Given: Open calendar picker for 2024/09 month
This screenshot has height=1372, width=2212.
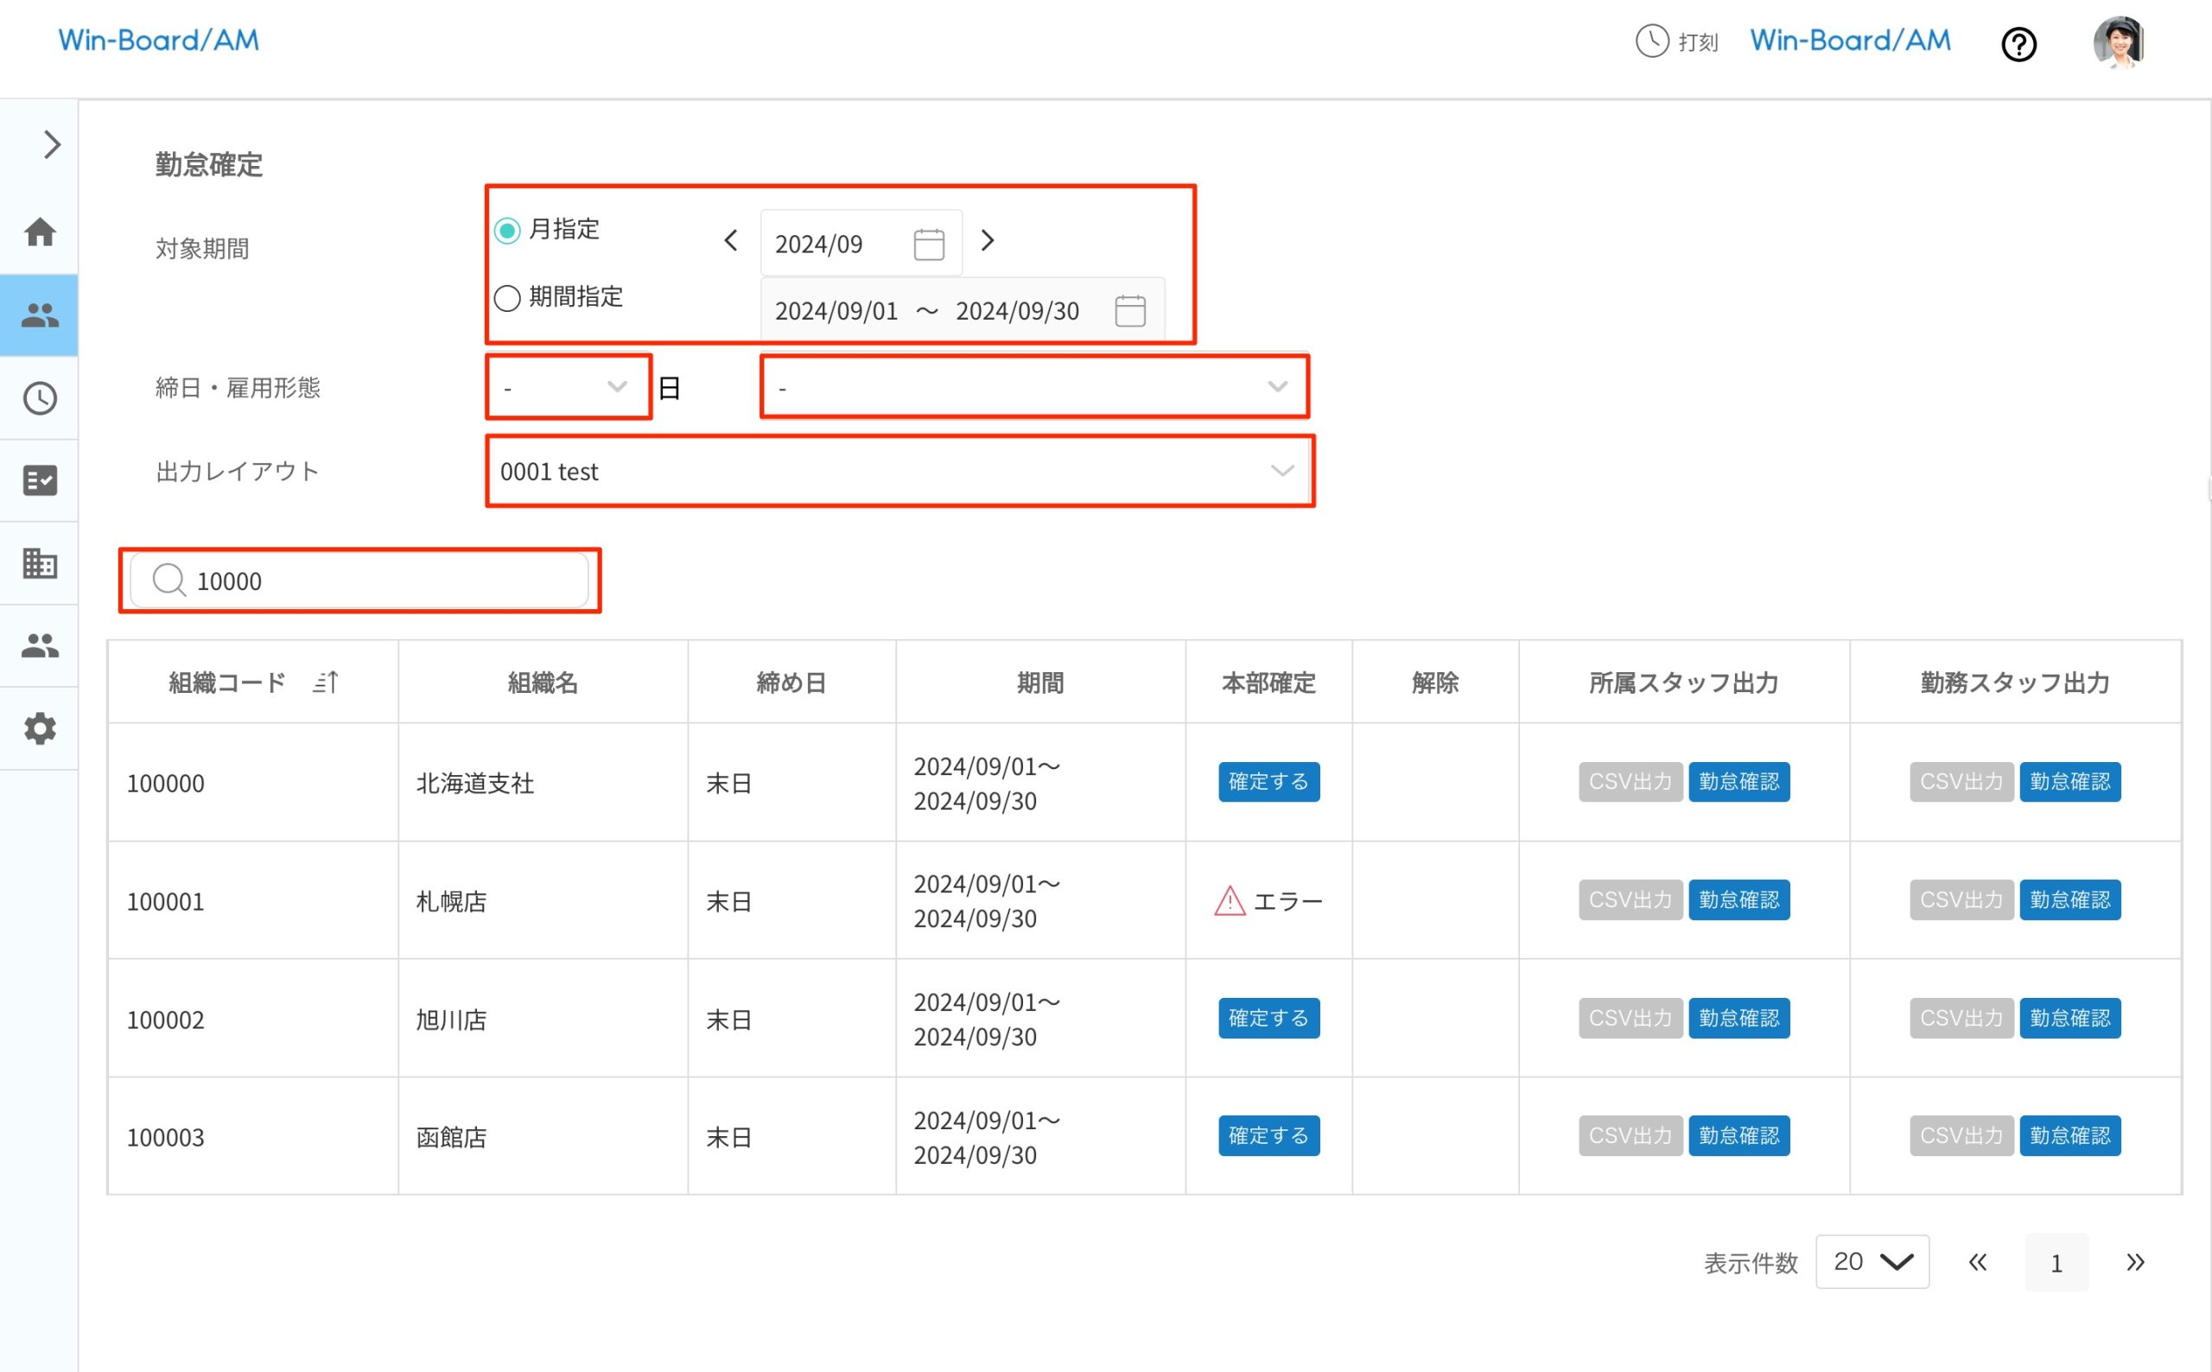Looking at the screenshot, I should pyautogui.click(x=928, y=245).
